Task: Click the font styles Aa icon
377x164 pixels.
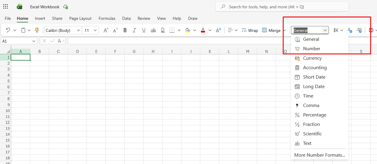Action: pyautogui.click(x=218, y=30)
